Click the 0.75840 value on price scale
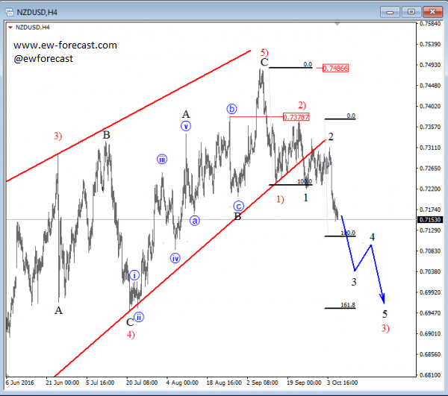Screen dimensions: 448x396 [x=430, y=23]
